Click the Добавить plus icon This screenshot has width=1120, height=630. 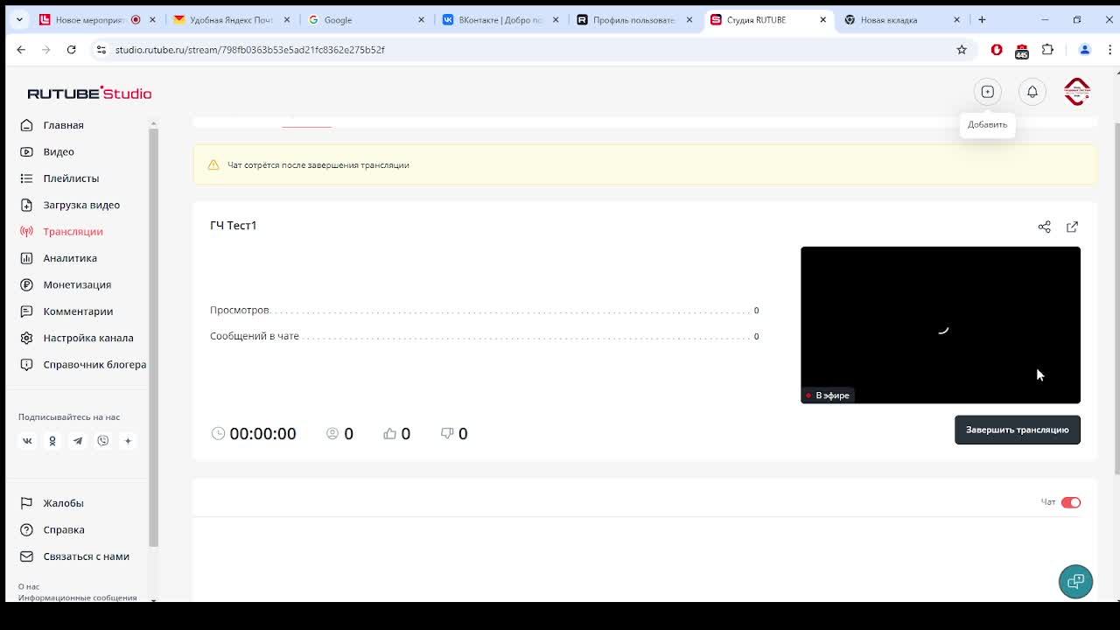[x=987, y=92]
